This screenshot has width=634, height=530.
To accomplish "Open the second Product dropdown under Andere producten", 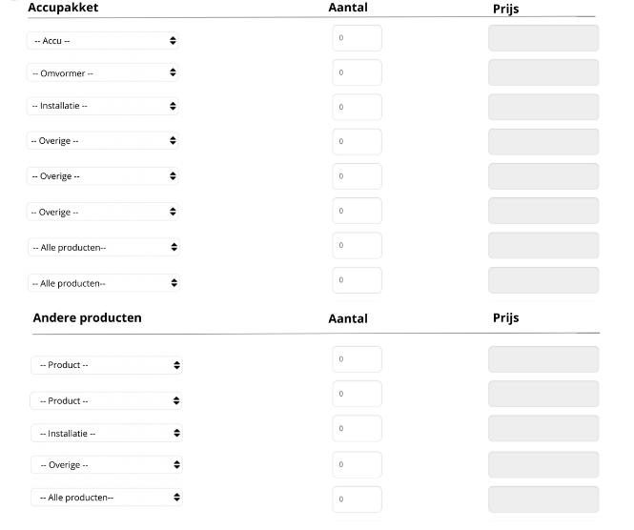I will tap(106, 400).
